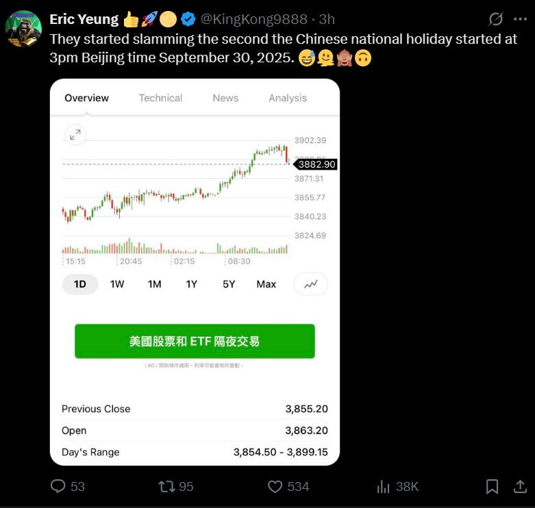This screenshot has width=535, height=508.
Task: Open the @KingKong9888 profile handle link
Action: (253, 19)
